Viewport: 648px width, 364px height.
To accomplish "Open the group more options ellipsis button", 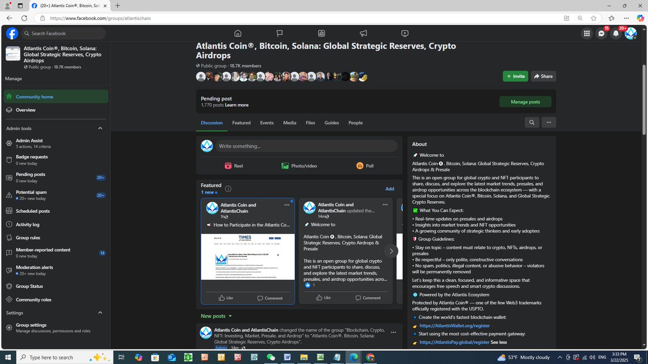I will pyautogui.click(x=549, y=122).
